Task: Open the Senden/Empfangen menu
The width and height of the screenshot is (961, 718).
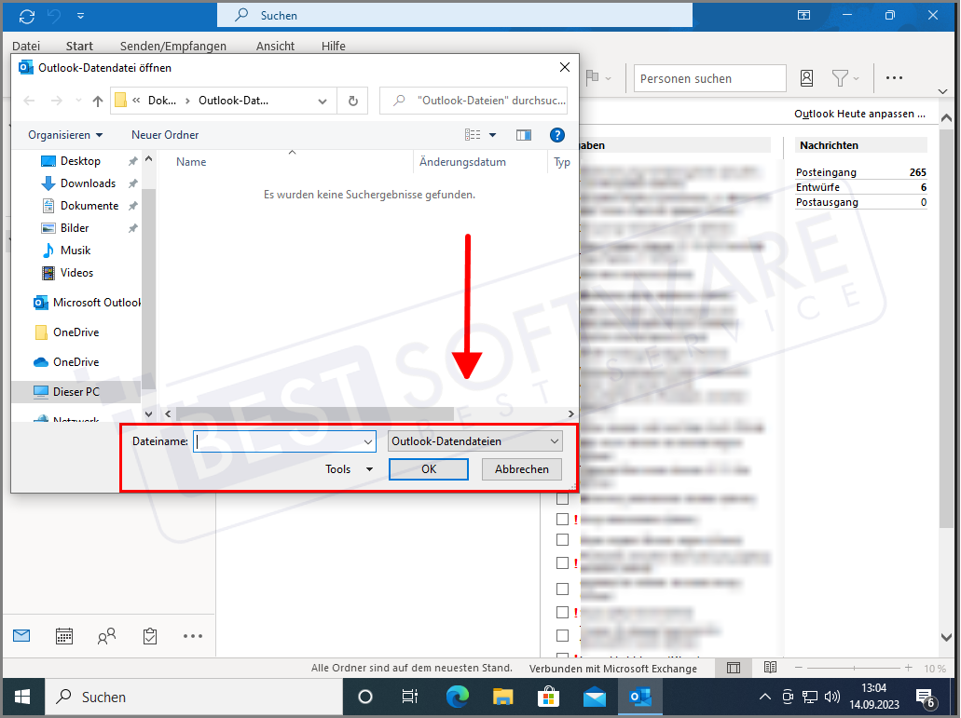Action: point(173,46)
